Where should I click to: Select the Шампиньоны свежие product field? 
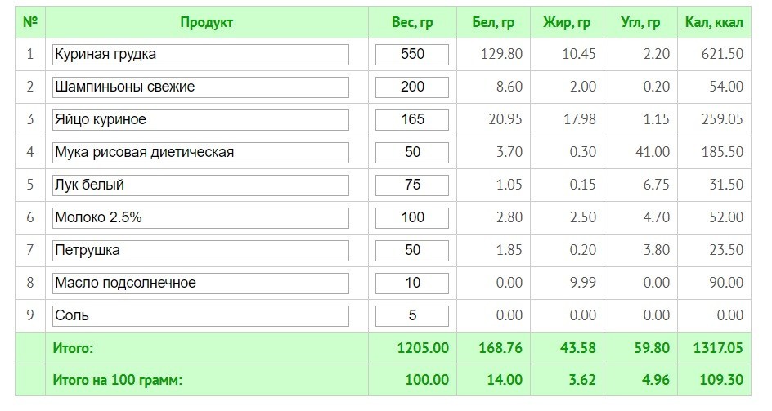pos(200,87)
